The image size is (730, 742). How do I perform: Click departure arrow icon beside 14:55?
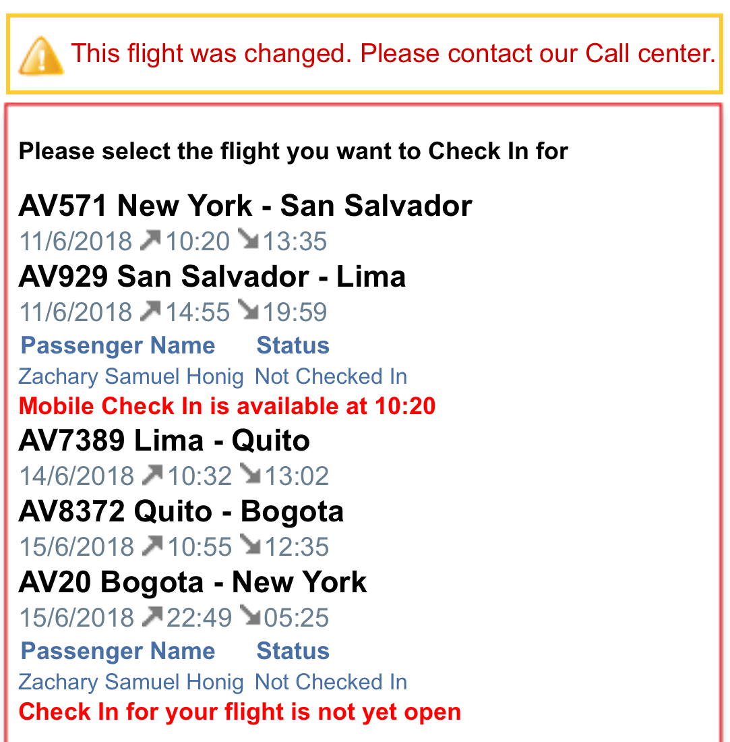(x=151, y=310)
